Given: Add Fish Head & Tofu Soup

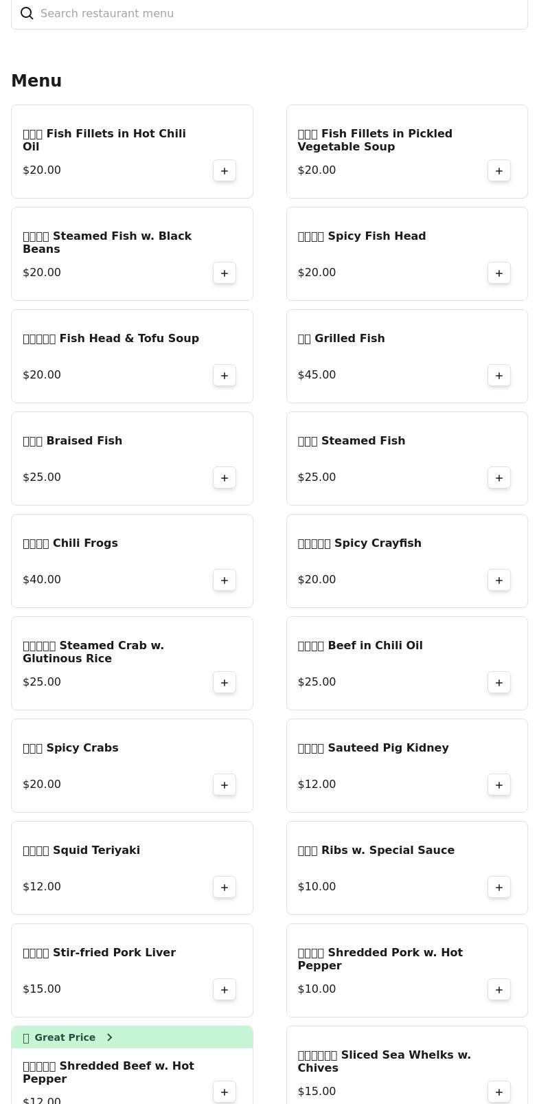Looking at the screenshot, I should point(225,376).
